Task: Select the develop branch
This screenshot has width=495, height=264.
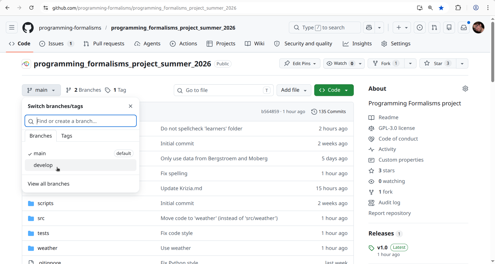Action: click(81, 165)
